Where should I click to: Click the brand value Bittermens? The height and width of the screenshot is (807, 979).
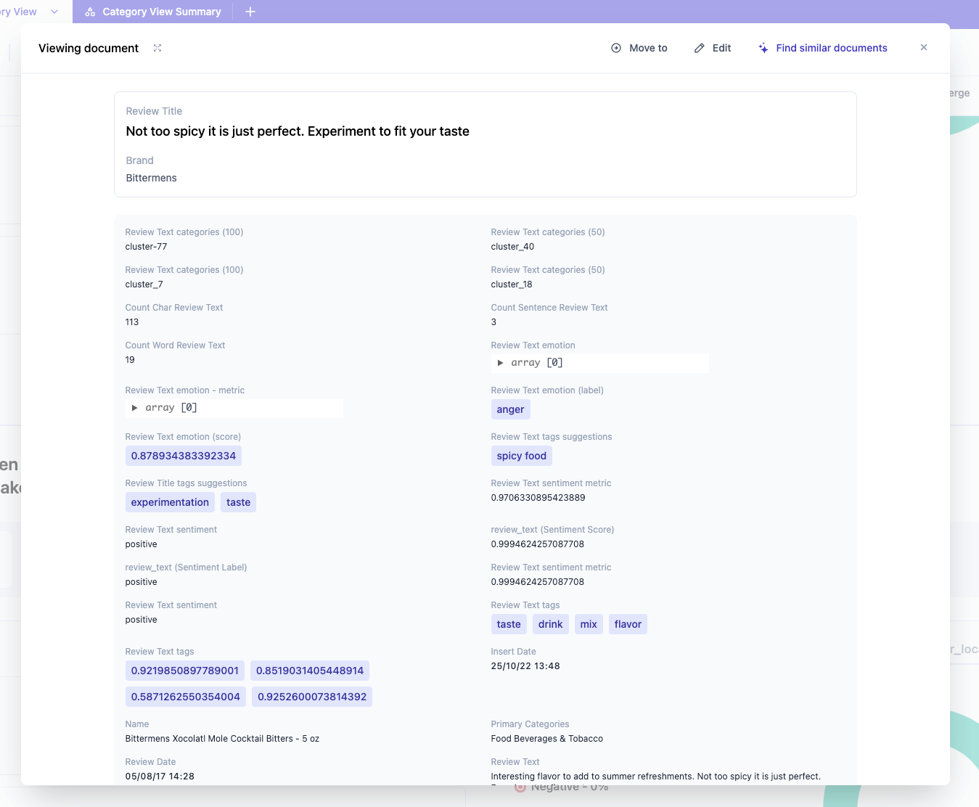click(152, 178)
